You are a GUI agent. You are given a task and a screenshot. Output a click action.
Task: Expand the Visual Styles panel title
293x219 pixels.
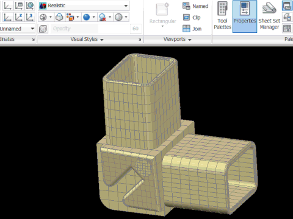(x=87, y=39)
